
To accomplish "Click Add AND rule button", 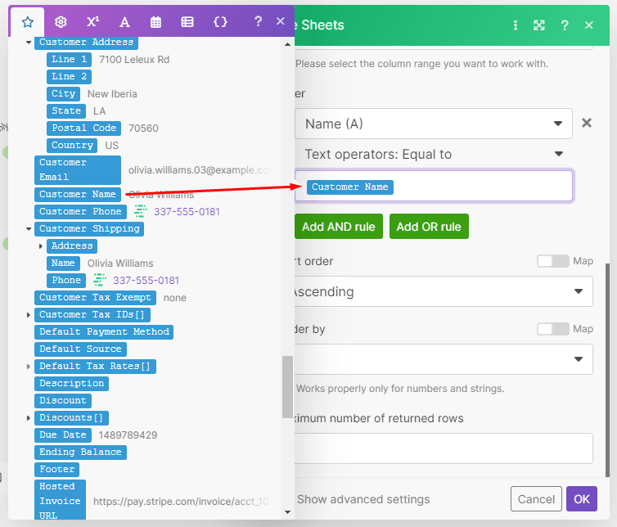I will (340, 227).
